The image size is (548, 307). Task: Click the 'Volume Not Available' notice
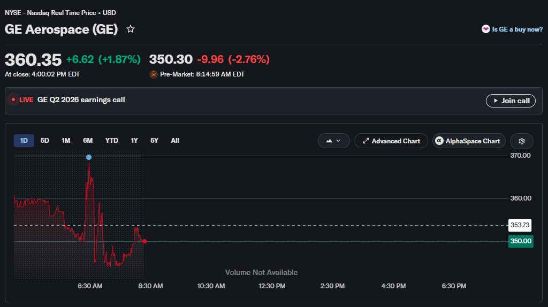tap(261, 272)
